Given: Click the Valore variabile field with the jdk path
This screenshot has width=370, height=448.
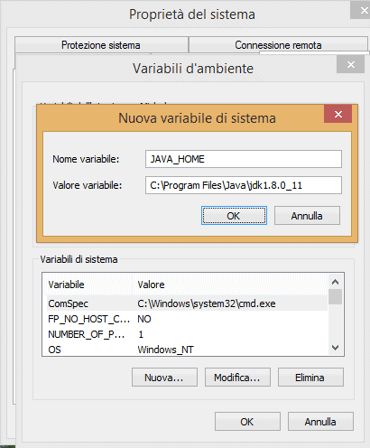Looking at the screenshot, I should (244, 185).
